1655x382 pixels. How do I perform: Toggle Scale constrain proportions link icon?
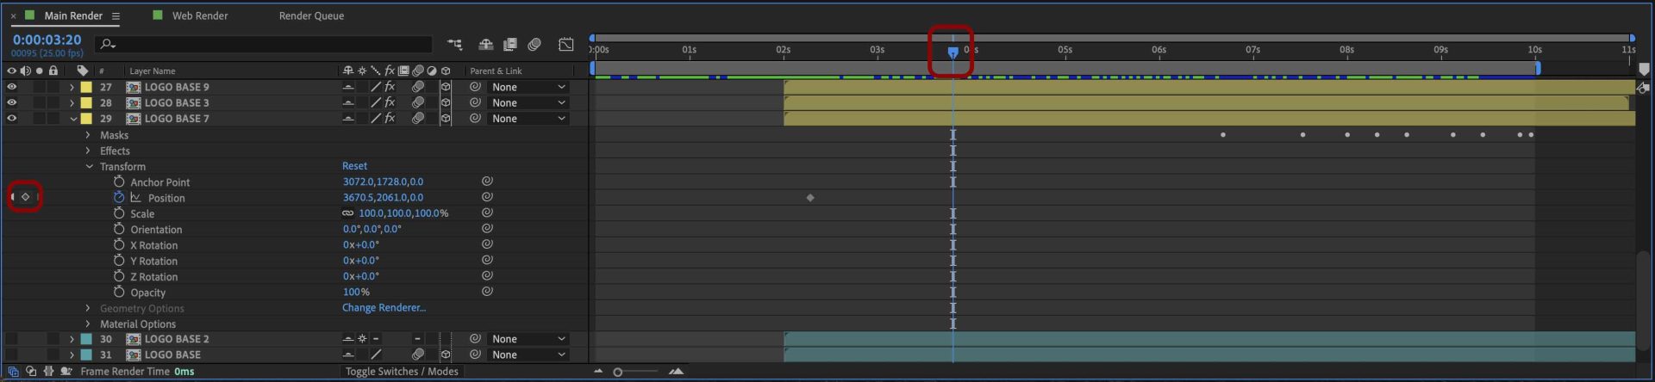[x=348, y=213]
